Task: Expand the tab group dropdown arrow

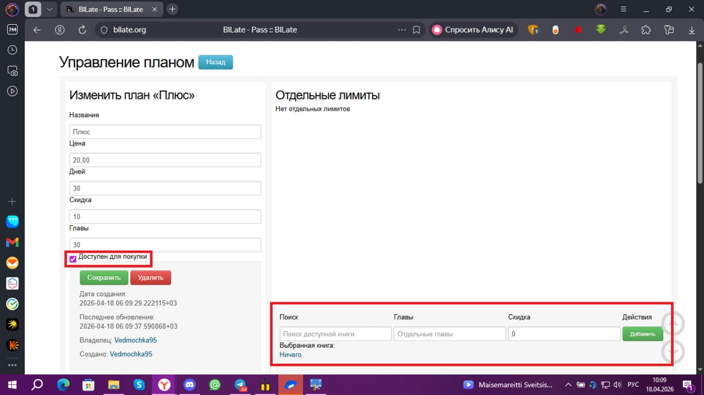Action: (x=50, y=9)
